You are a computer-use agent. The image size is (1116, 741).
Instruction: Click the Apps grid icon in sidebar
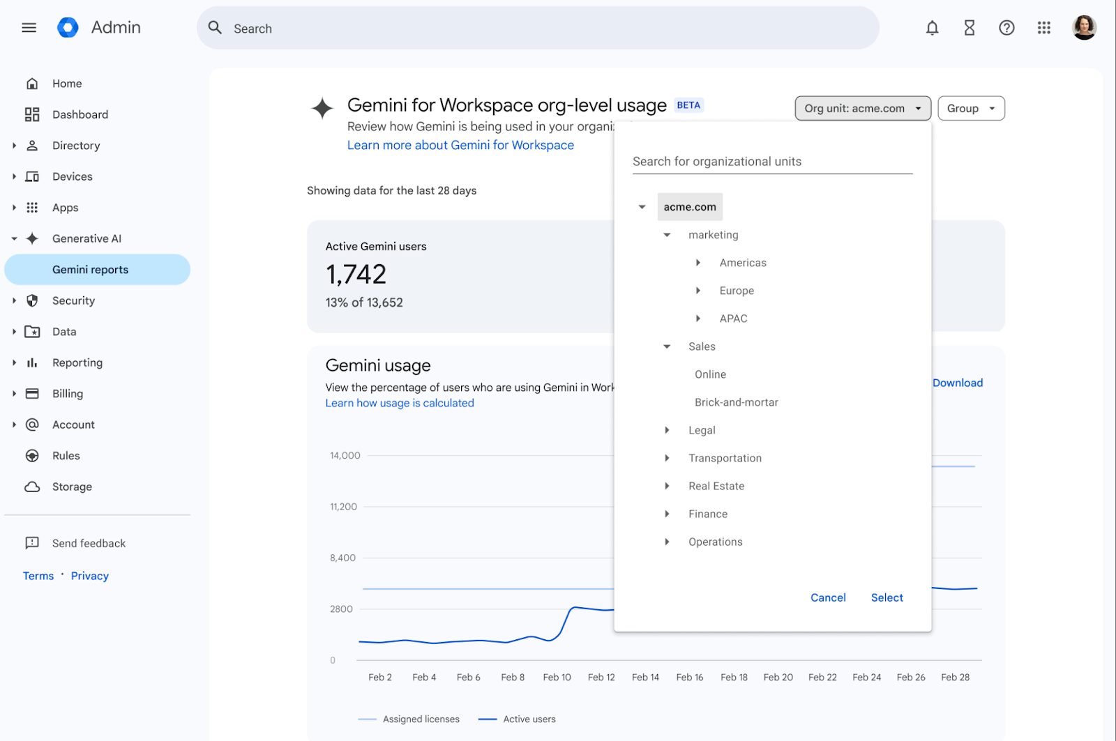point(32,208)
